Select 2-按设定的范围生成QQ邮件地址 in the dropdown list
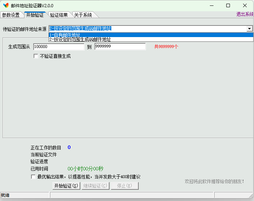This screenshot has height=201, width=254. point(151,39)
